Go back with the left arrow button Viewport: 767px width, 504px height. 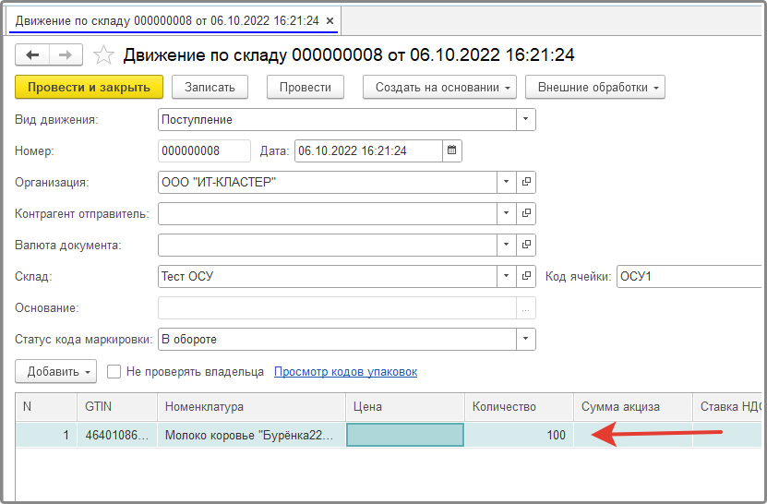click(x=32, y=54)
